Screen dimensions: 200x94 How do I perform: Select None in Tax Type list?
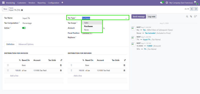(92, 30)
